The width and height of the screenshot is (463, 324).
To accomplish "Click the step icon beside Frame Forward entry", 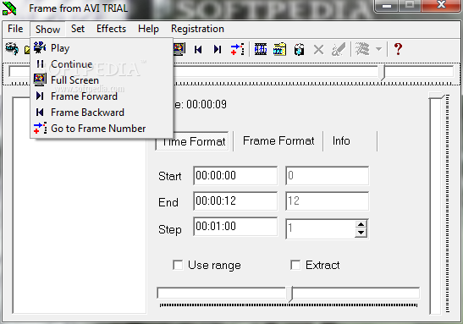I will pos(40,96).
